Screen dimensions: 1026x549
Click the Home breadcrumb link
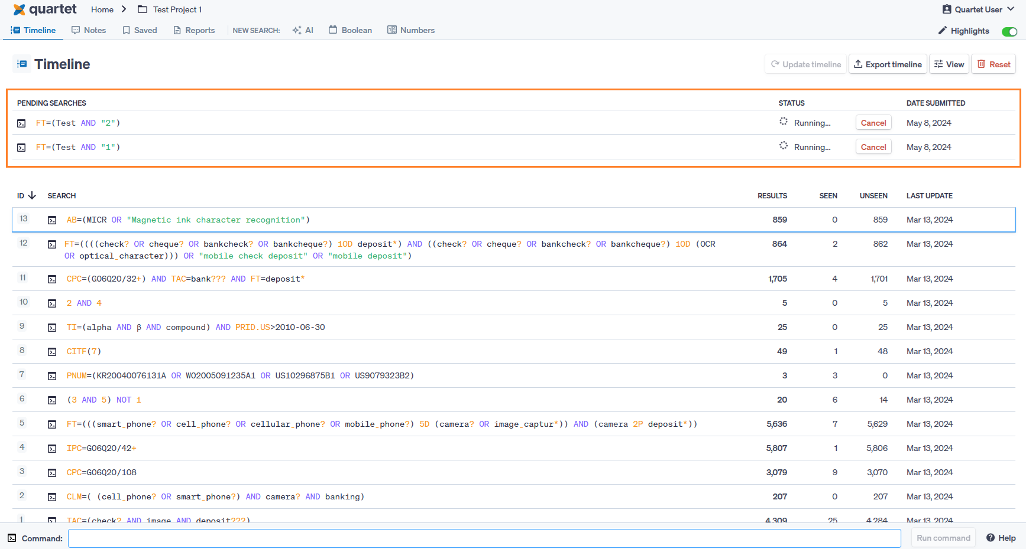click(x=102, y=9)
